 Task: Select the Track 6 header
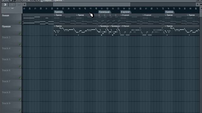pyautogui.click(x=11, y=74)
